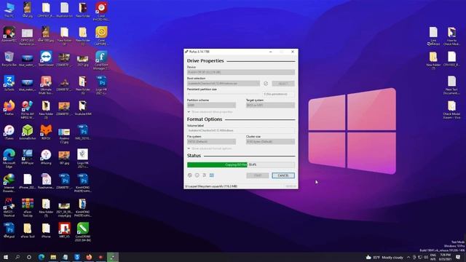The image size is (466, 262).
Task: Open Corel CAPTURE desktop icon
Action: (x=101, y=36)
